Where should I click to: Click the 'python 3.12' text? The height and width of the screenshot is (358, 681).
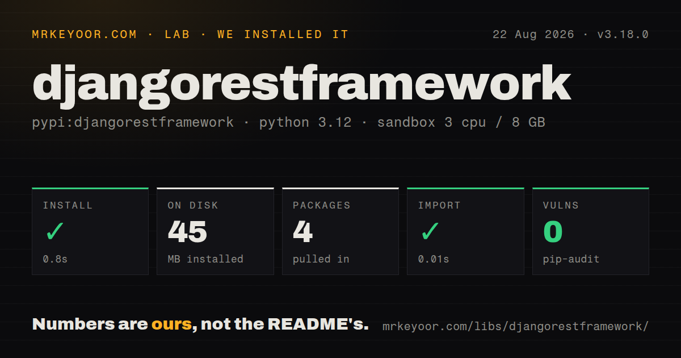[x=305, y=122]
